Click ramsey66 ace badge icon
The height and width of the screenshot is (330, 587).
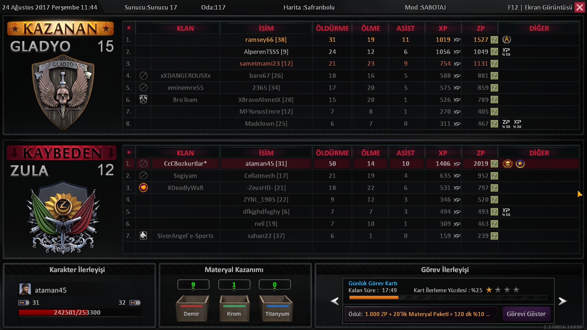[507, 40]
